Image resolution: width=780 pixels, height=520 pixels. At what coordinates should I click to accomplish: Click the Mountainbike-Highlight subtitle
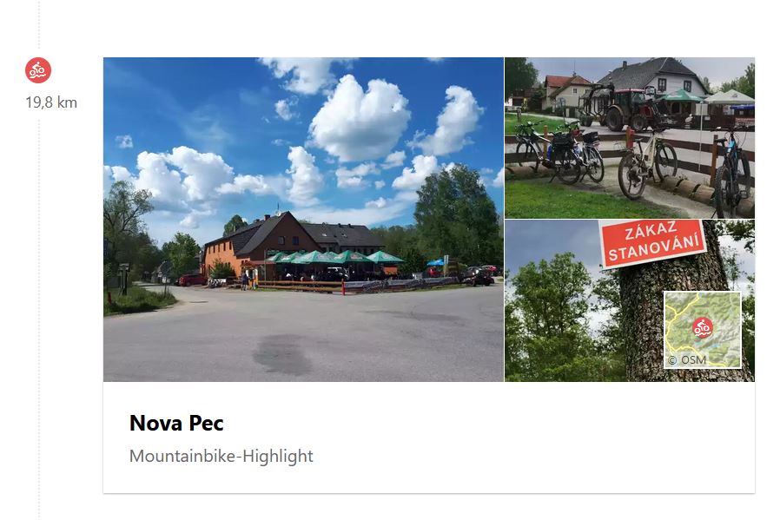tap(221, 456)
